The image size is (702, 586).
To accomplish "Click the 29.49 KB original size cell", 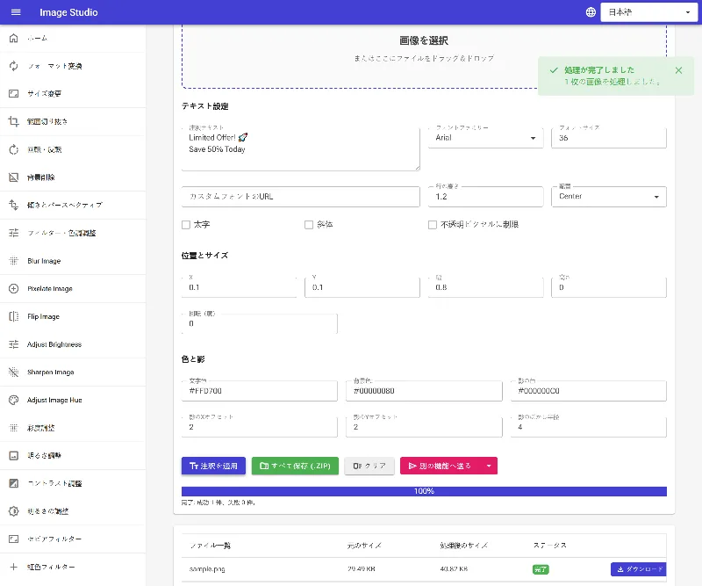I will (x=362, y=569).
